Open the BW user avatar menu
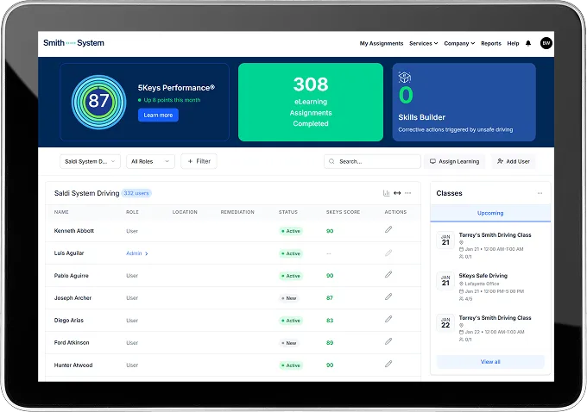The height and width of the screenshot is (412, 587). pyautogui.click(x=546, y=43)
